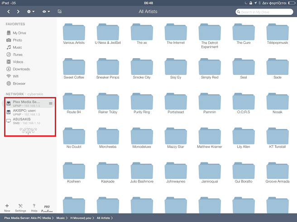Image resolution: width=297 pixels, height=222 pixels.
Task: Click the Search in My Drive field
Action: tap(264, 12)
